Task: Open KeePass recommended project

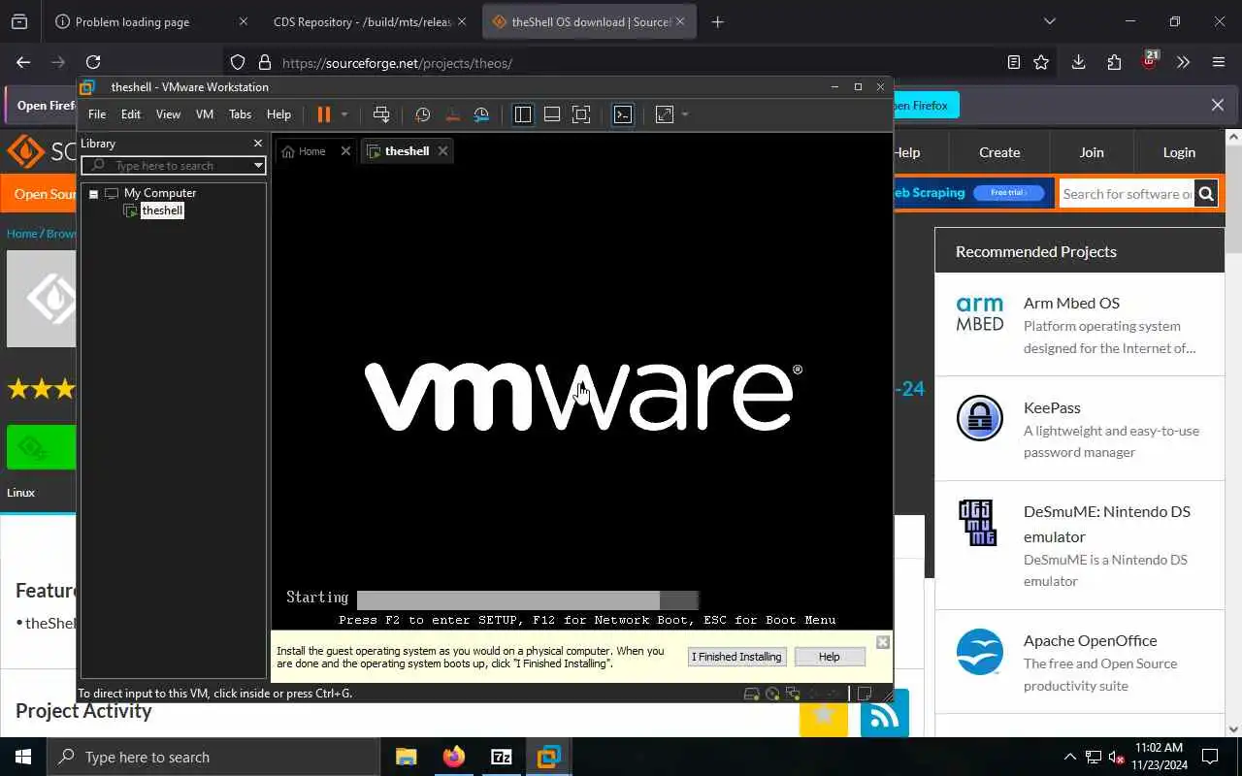Action: (x=1080, y=429)
